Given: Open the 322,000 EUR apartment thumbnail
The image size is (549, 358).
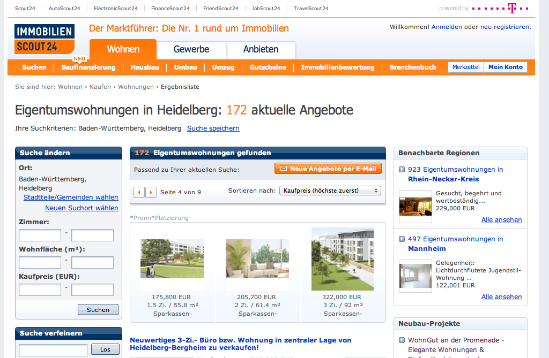Looking at the screenshot, I should [x=343, y=259].
